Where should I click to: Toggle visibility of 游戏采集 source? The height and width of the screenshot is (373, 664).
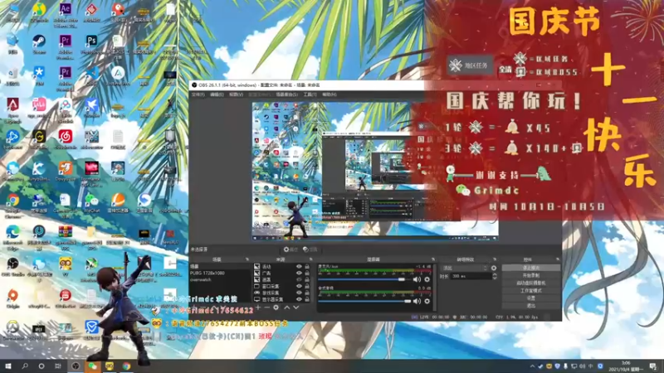[x=299, y=293]
